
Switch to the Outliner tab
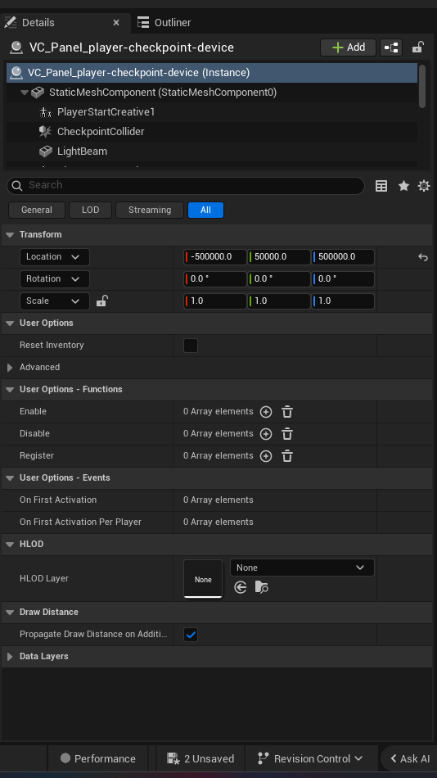(x=164, y=22)
